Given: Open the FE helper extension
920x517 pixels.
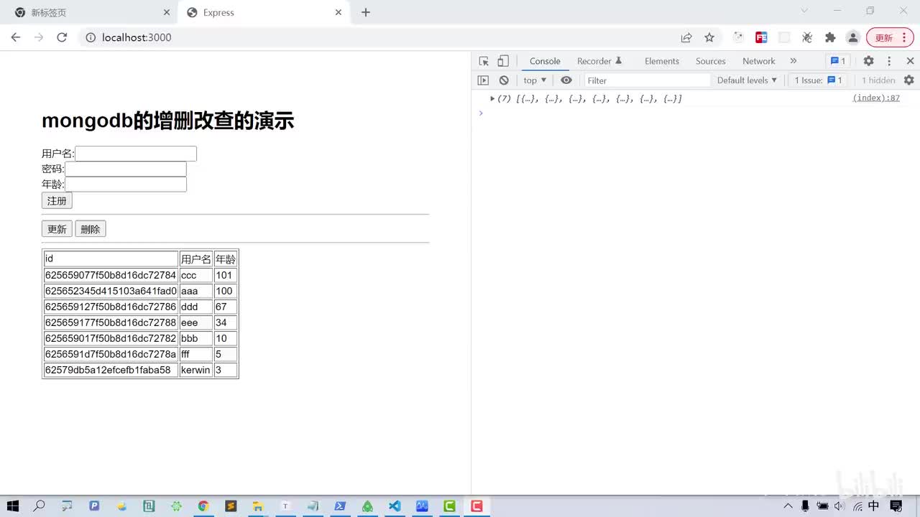Looking at the screenshot, I should (x=761, y=37).
